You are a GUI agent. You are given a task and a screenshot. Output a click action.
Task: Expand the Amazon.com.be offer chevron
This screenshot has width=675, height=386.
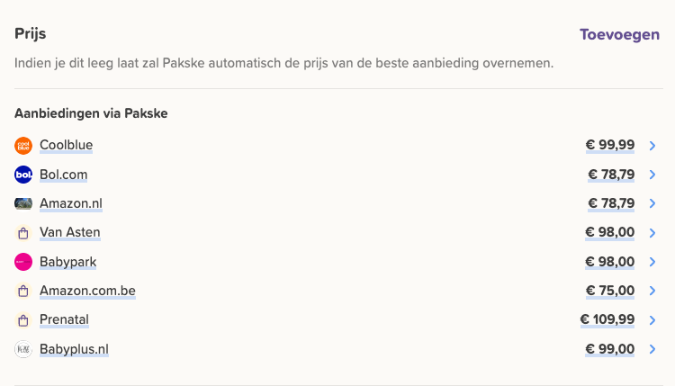(x=652, y=291)
